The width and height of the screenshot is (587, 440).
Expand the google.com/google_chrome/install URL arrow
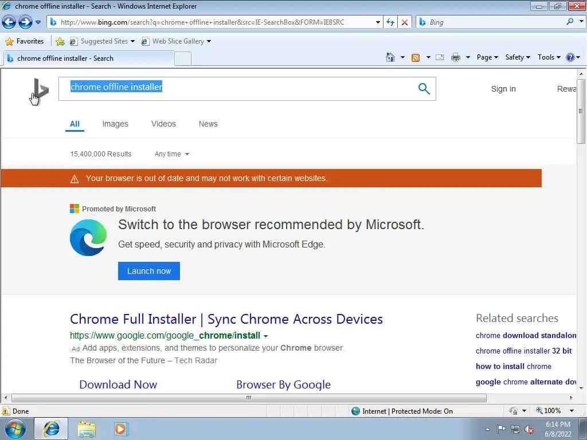[x=265, y=336]
